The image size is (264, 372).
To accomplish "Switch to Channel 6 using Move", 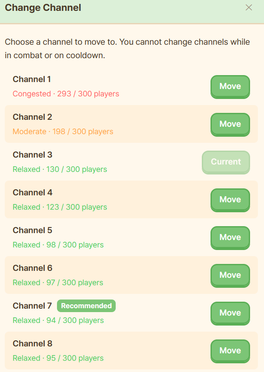I will point(230,275).
